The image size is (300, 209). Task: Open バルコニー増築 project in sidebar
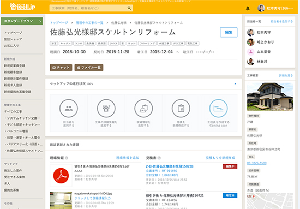tap(17, 131)
